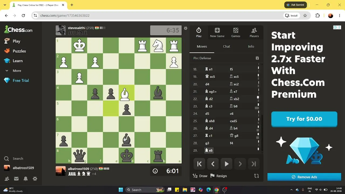Open board settings gear beside top clock
Screen dimensions: 345x194
coord(185,28)
